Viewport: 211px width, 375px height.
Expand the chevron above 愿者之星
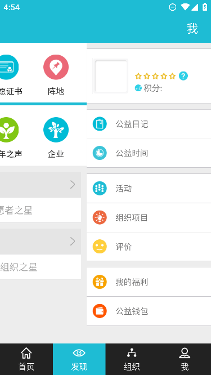point(73,185)
